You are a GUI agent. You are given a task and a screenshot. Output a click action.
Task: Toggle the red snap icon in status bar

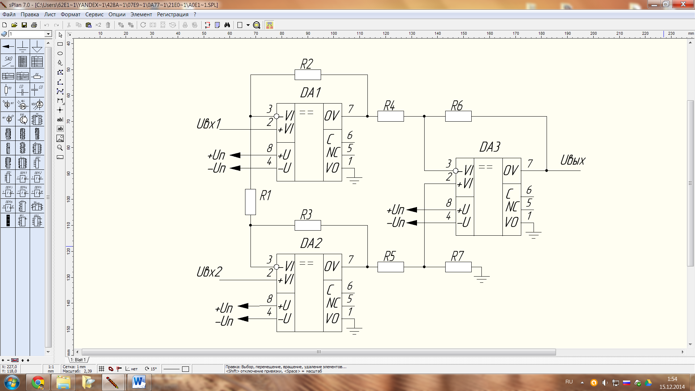pos(111,369)
